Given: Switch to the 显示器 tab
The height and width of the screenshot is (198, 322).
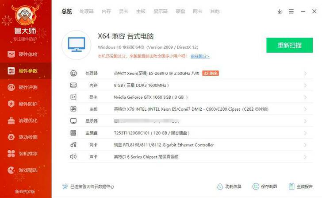Looking at the screenshot, I should click(x=161, y=12).
